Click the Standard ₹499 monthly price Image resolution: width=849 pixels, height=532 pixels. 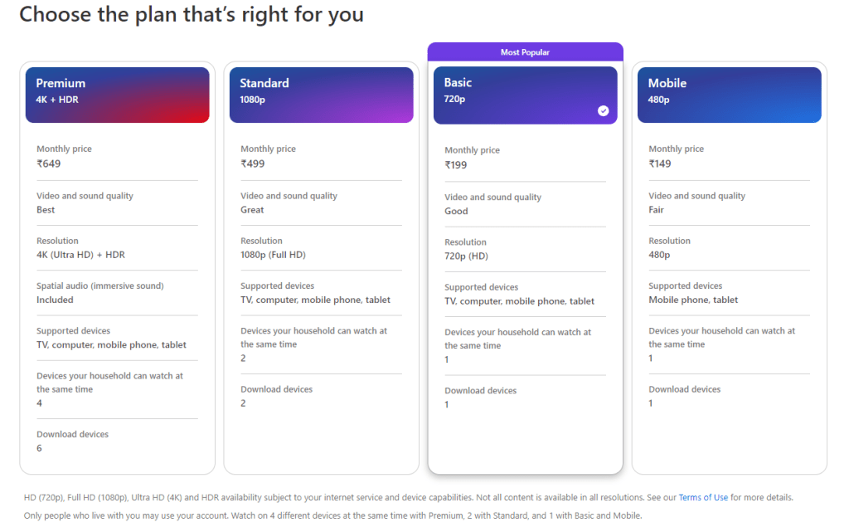click(x=253, y=164)
